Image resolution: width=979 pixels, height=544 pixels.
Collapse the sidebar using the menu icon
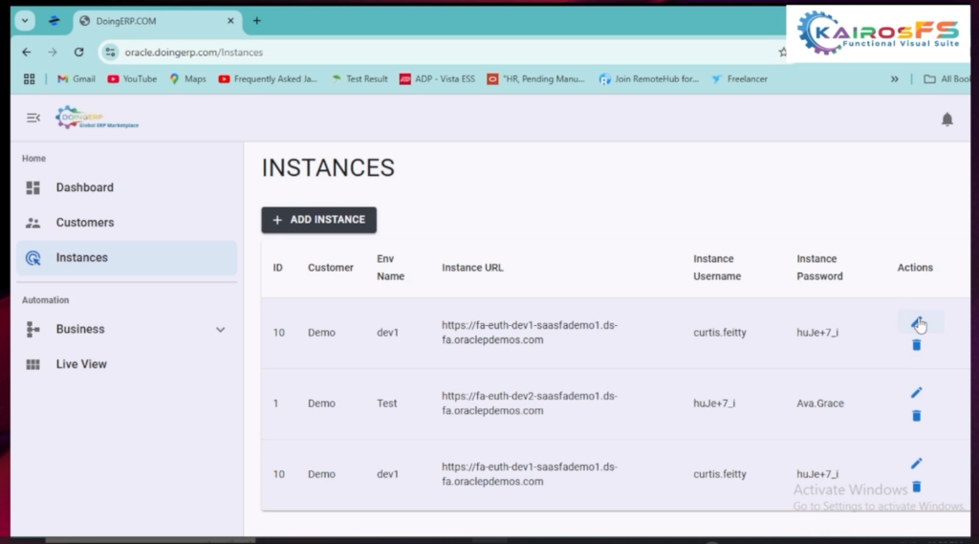tap(33, 118)
